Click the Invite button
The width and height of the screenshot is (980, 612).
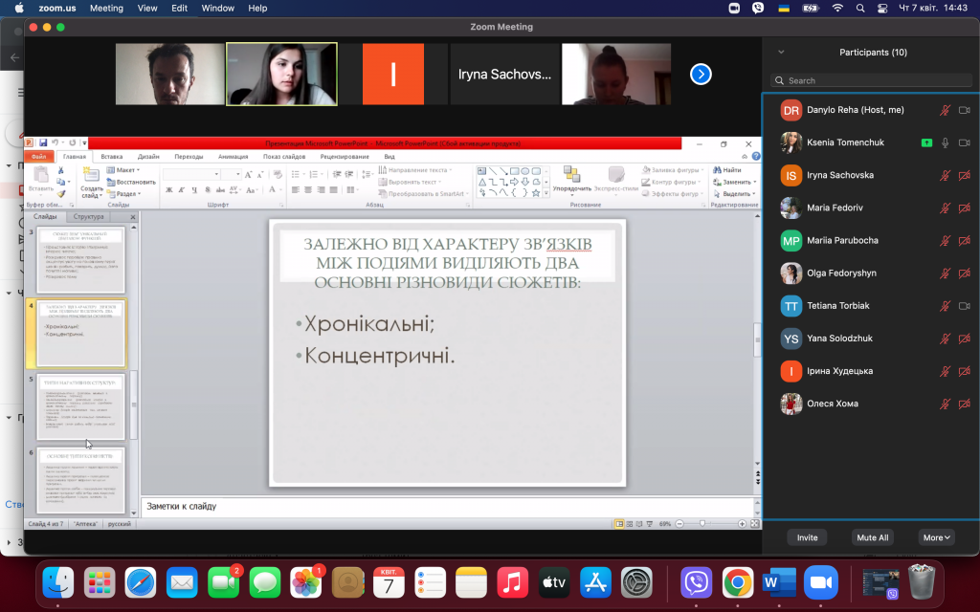(807, 537)
